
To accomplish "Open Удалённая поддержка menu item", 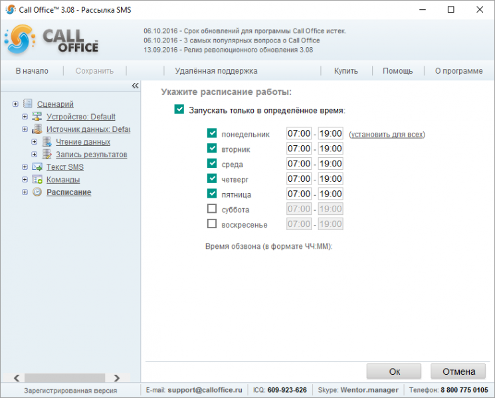I will 216,71.
